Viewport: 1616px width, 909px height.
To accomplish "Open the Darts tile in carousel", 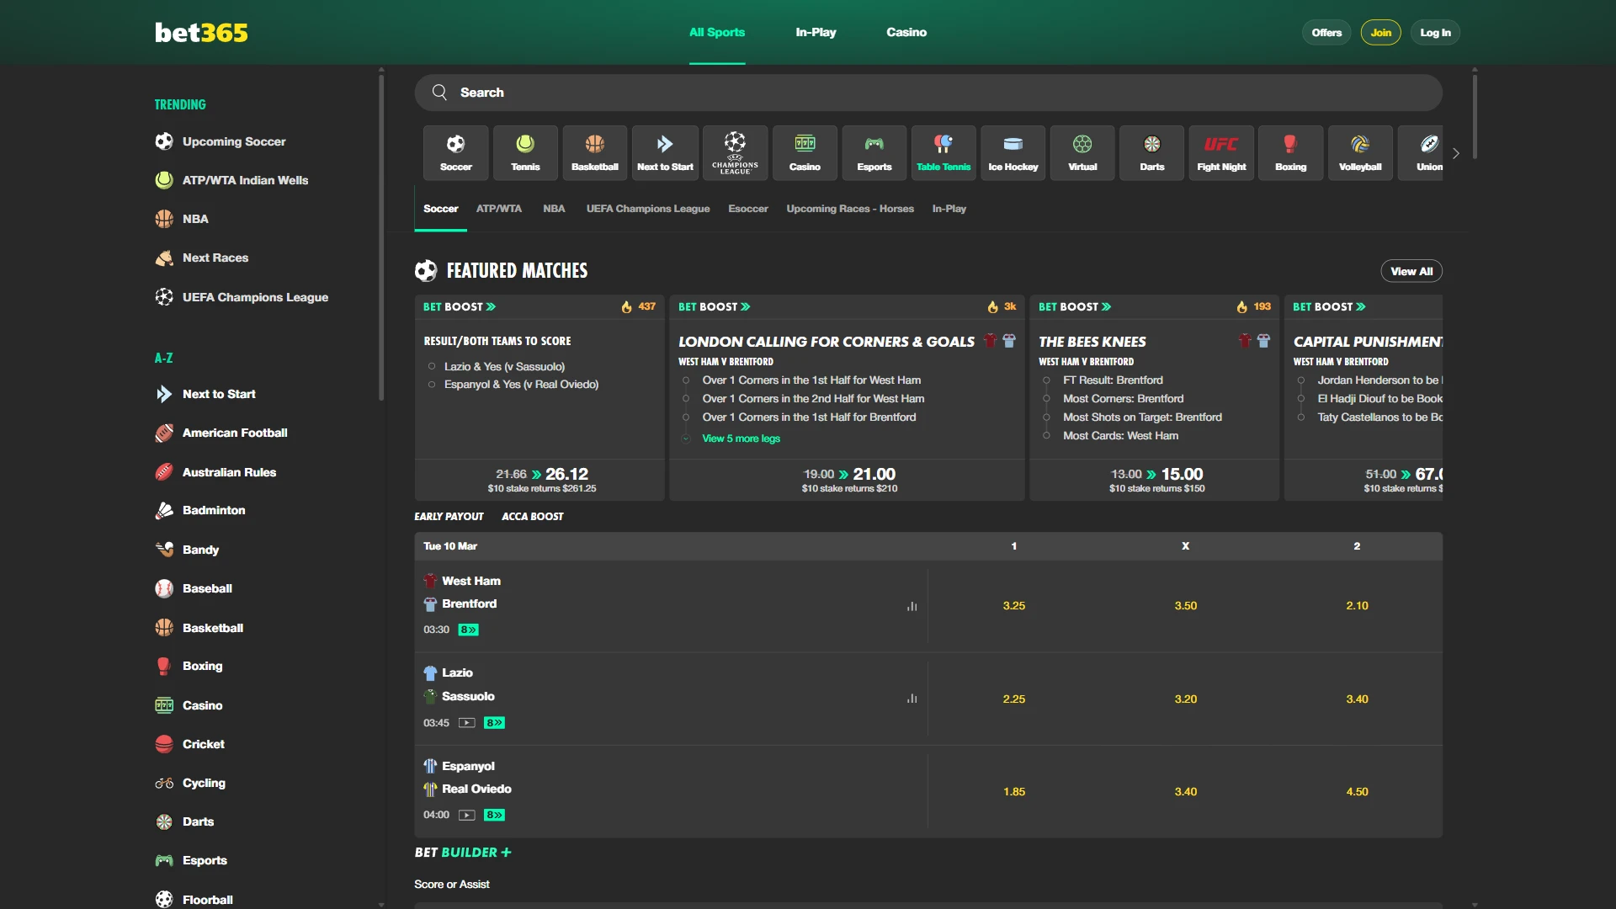I will tap(1152, 152).
